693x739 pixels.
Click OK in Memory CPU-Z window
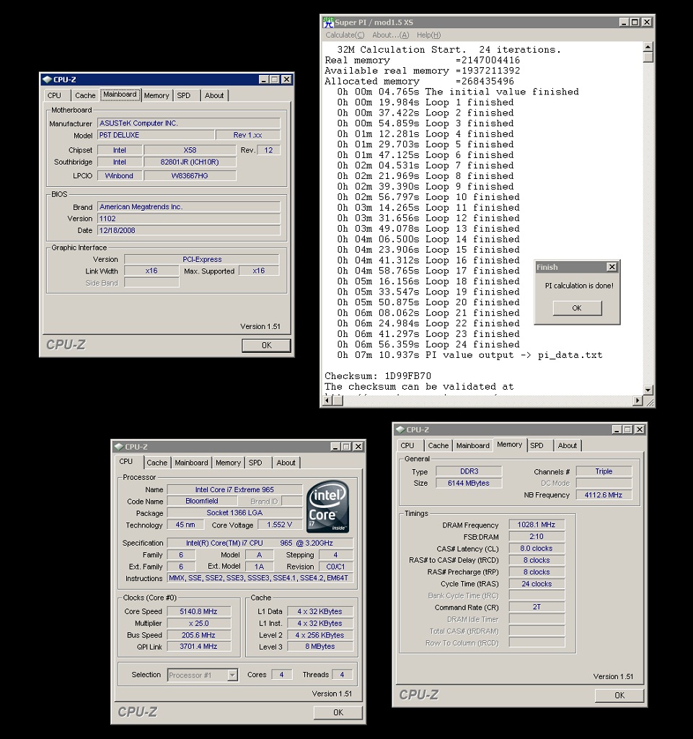[619, 695]
